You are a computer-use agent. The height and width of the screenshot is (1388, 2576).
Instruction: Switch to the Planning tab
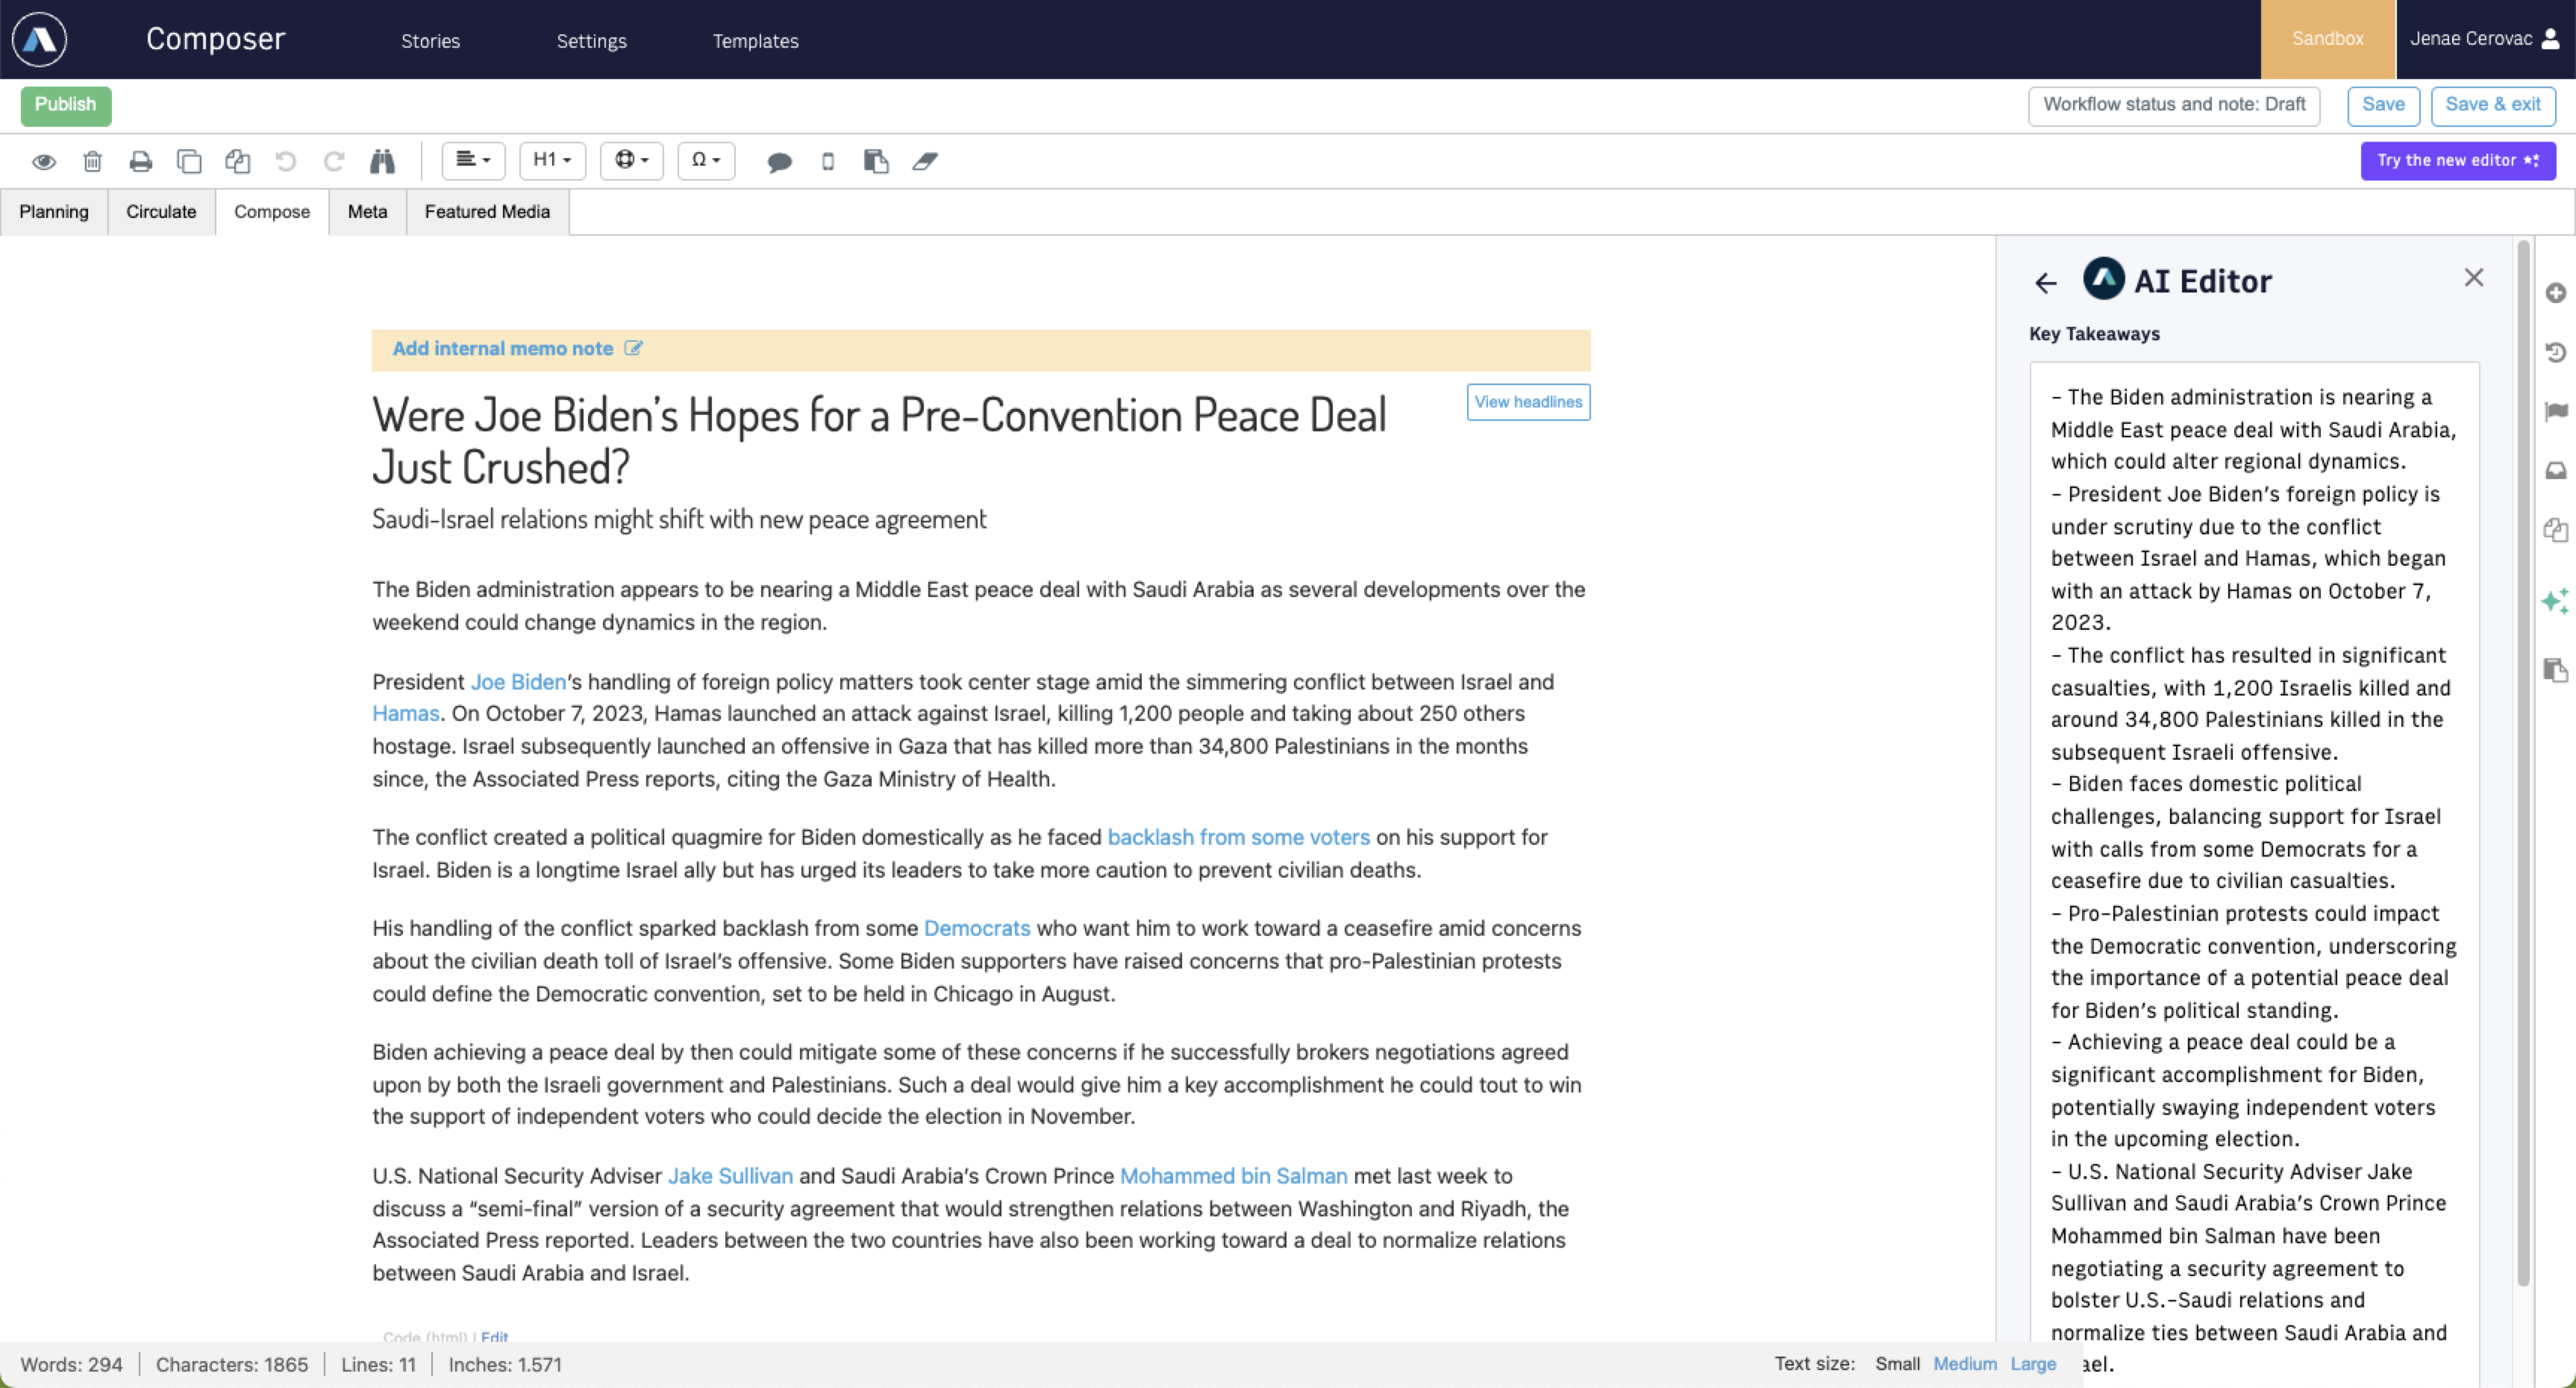pyautogui.click(x=54, y=212)
